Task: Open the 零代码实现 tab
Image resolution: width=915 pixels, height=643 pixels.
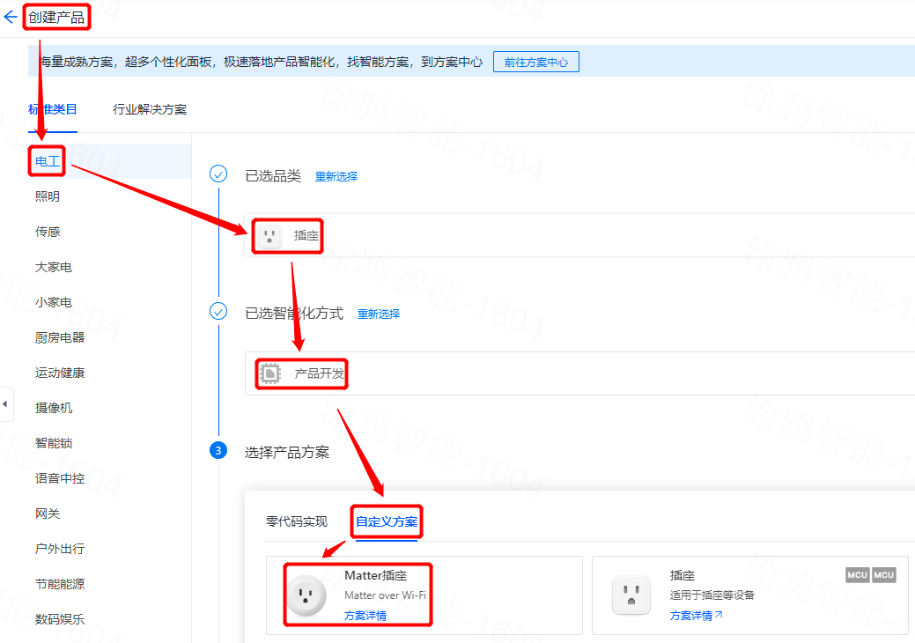Action: pos(297,521)
